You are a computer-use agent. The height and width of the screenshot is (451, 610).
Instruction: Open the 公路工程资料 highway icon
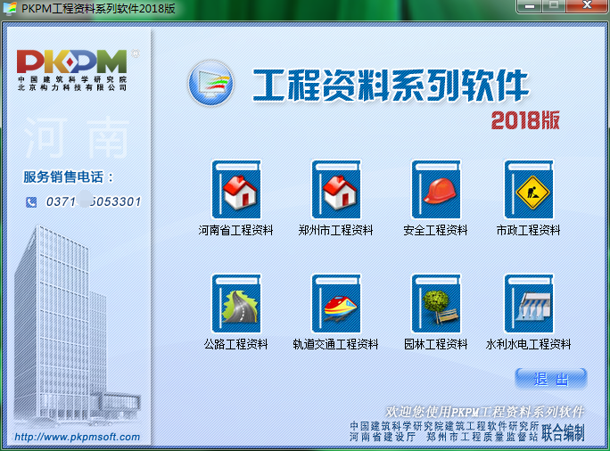pos(236,304)
